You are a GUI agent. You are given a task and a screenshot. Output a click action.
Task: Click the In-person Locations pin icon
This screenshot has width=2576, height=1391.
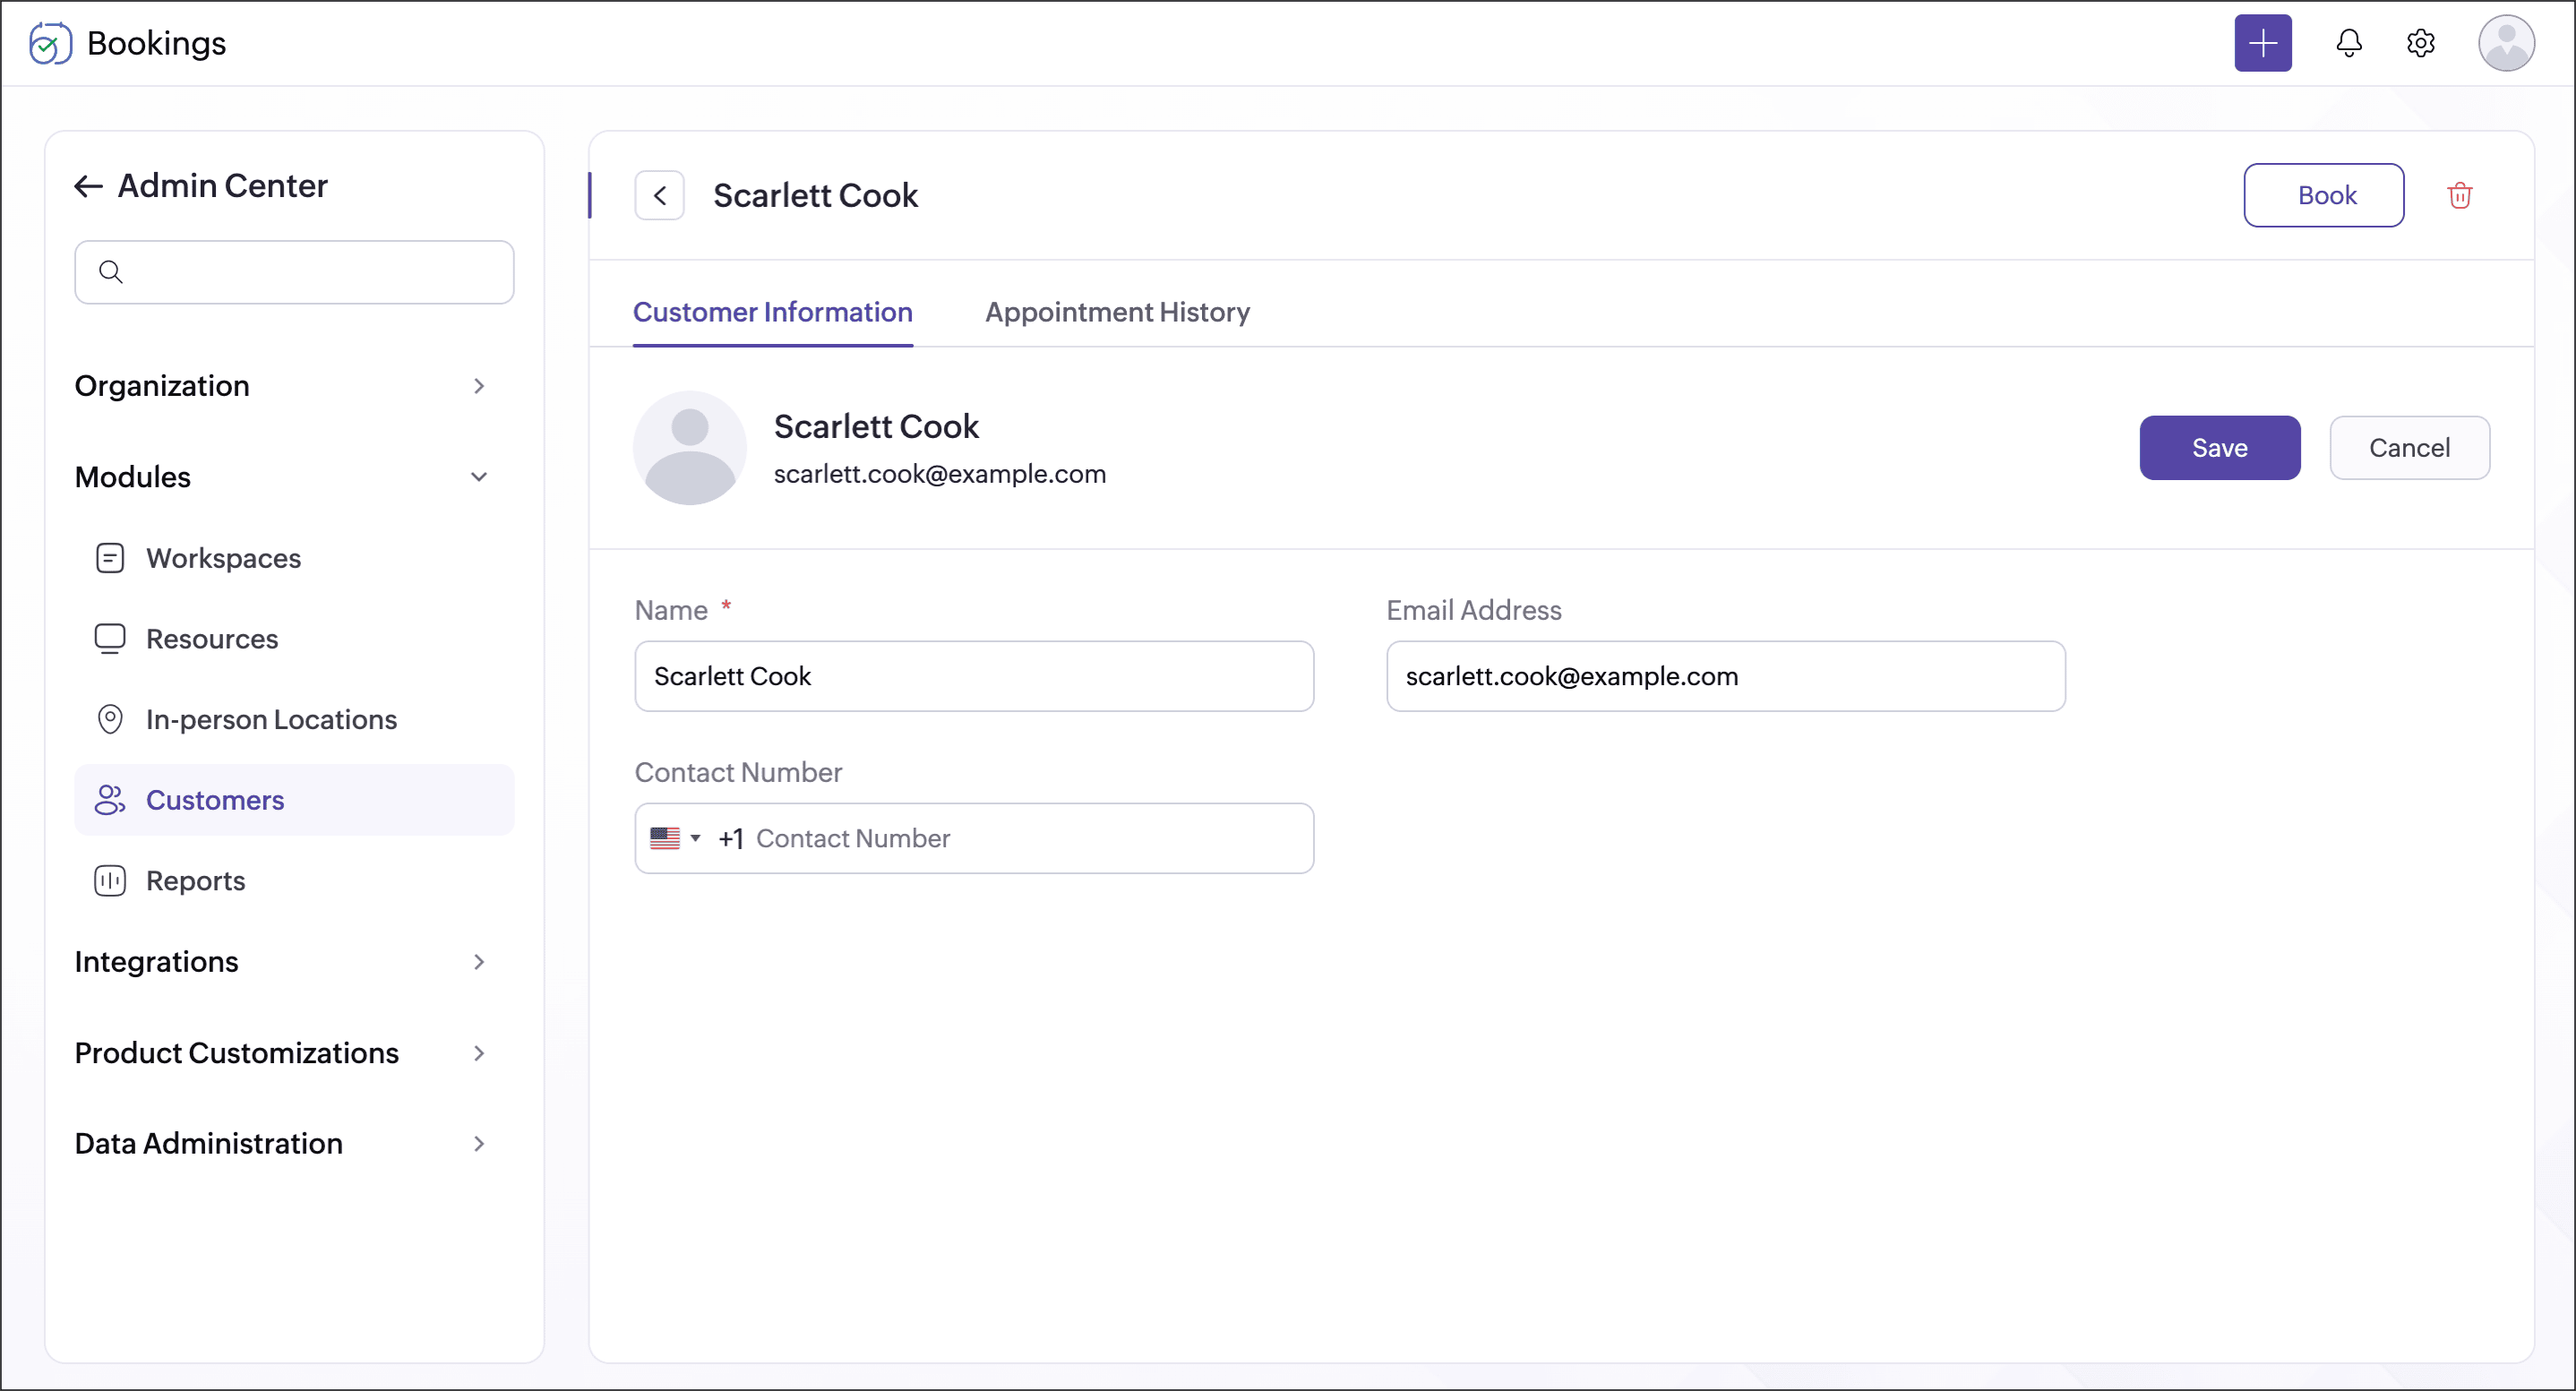pyautogui.click(x=110, y=720)
